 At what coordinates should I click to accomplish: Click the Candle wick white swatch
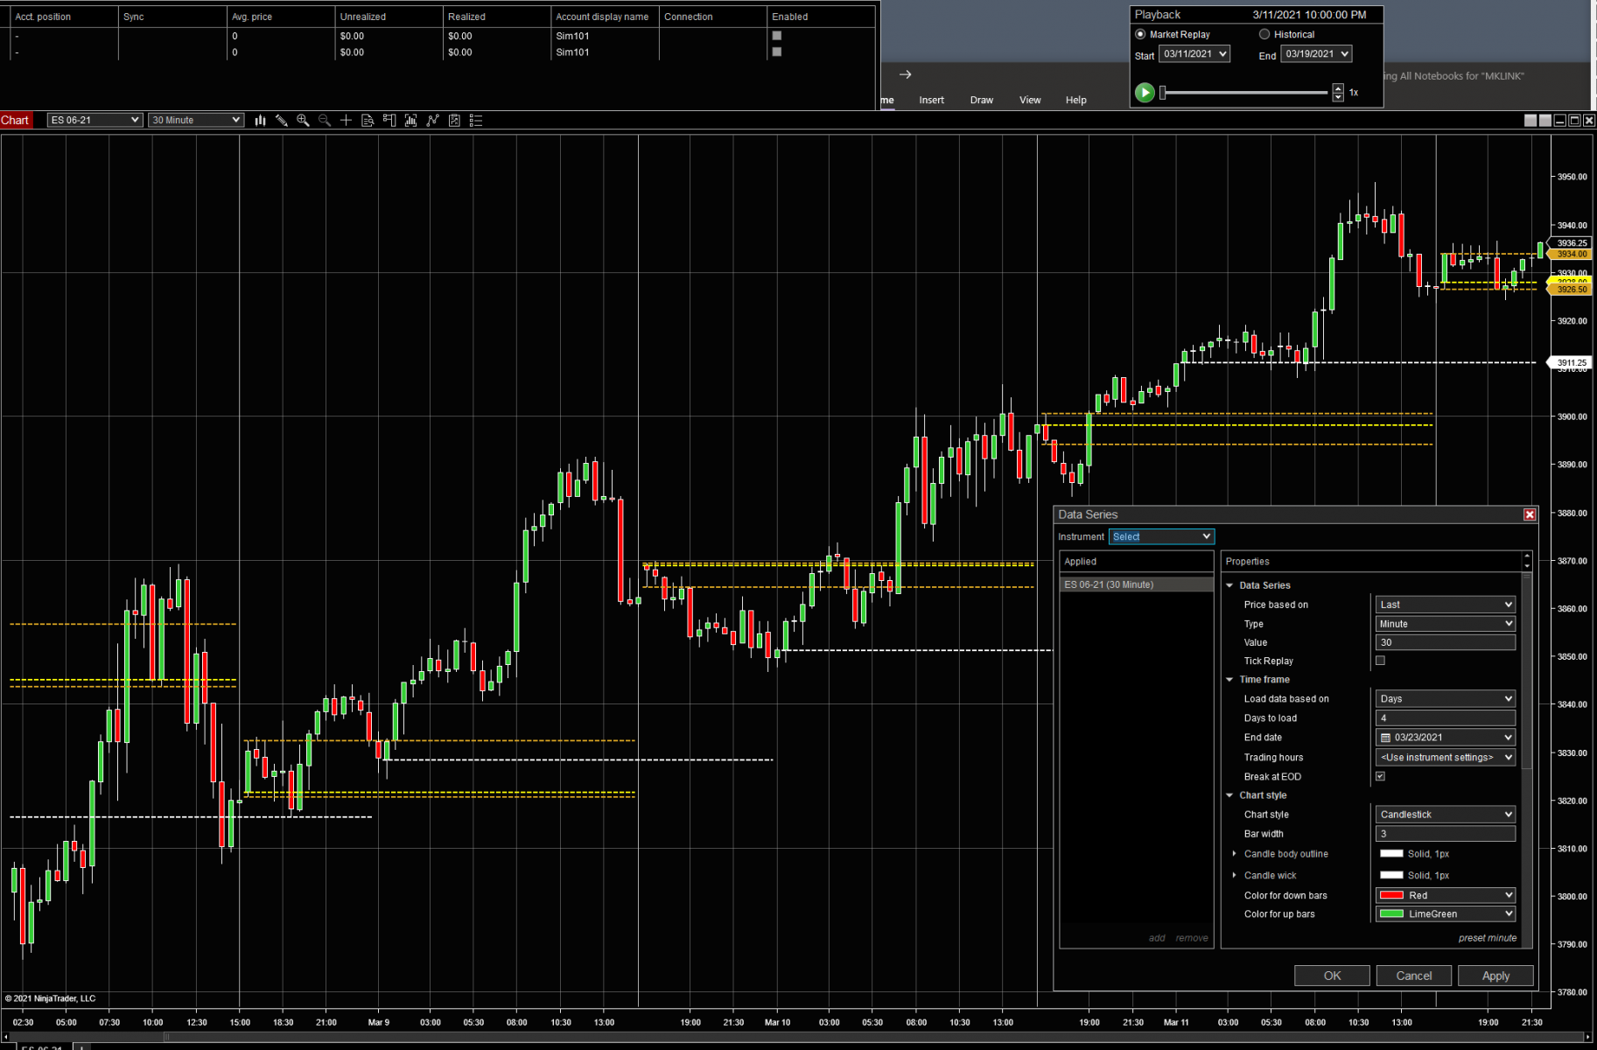click(1391, 875)
